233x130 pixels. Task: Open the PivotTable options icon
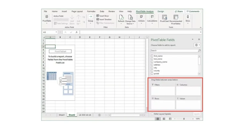[x=47, y=17]
